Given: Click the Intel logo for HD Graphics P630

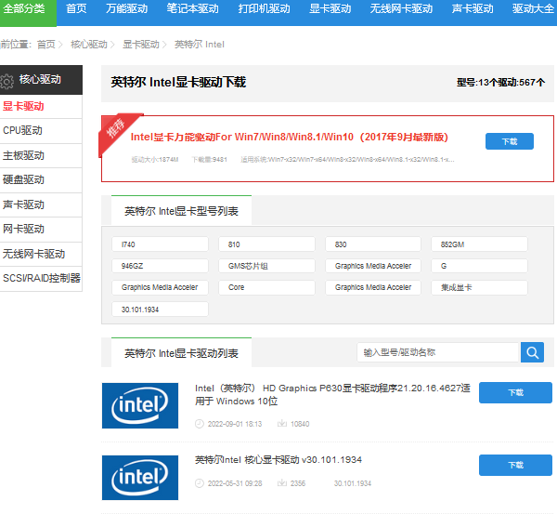Looking at the screenshot, I should [139, 405].
